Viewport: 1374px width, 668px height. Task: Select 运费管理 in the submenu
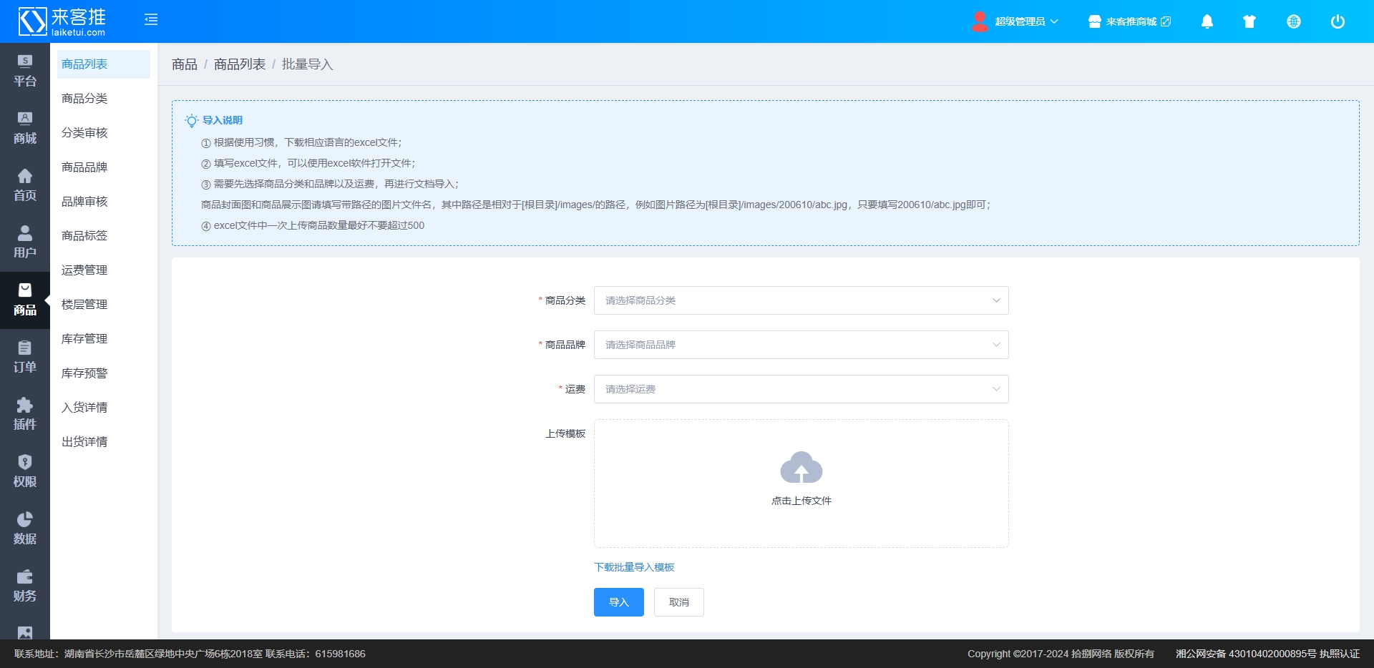click(84, 270)
